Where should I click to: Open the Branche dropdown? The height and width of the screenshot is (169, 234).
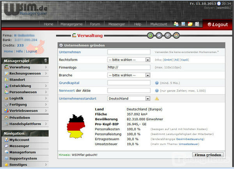coord(129,75)
